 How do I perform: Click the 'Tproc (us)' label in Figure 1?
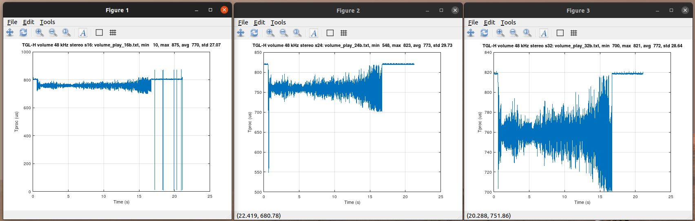[x=16, y=122]
